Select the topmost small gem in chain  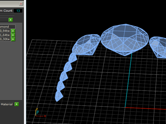(x=73, y=58)
